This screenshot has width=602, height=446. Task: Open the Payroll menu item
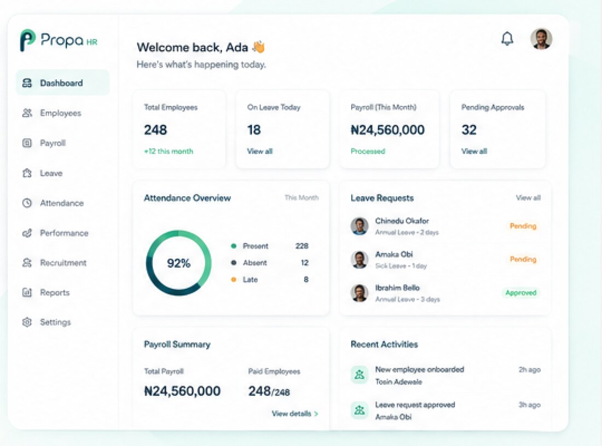(x=53, y=143)
